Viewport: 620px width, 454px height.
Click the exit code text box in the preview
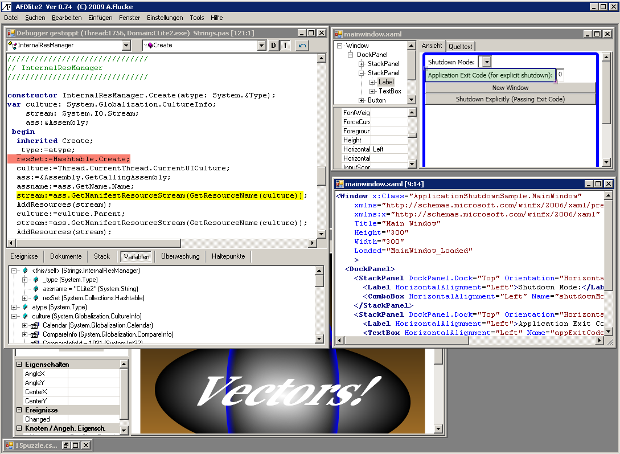coord(560,75)
